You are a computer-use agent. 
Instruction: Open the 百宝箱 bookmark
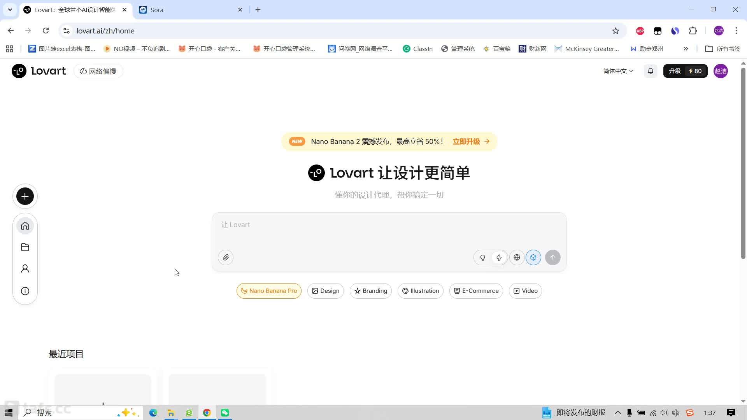click(x=497, y=49)
